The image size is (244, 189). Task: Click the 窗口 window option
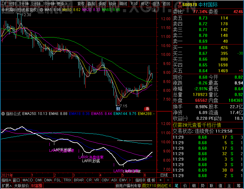point(16,180)
